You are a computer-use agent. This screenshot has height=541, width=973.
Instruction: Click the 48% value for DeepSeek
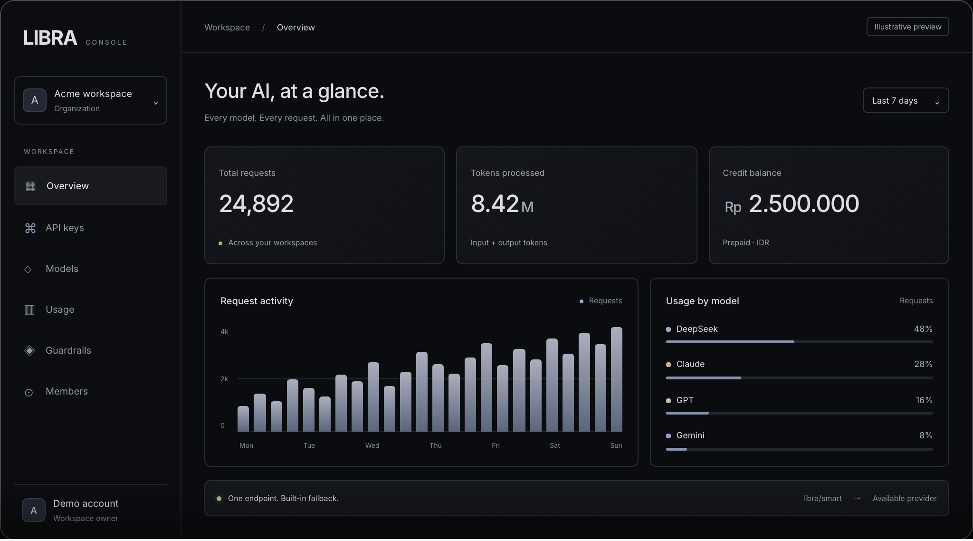923,329
